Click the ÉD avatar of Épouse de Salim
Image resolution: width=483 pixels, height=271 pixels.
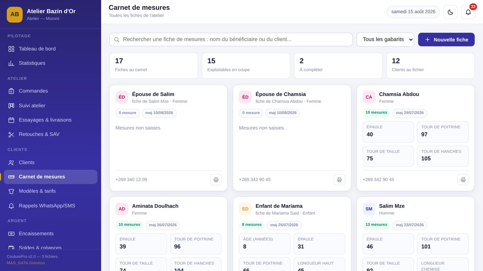click(x=122, y=97)
